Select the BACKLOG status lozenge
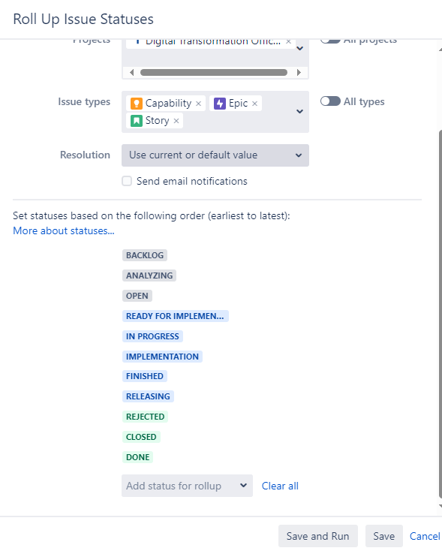The image size is (442, 554). (x=145, y=255)
